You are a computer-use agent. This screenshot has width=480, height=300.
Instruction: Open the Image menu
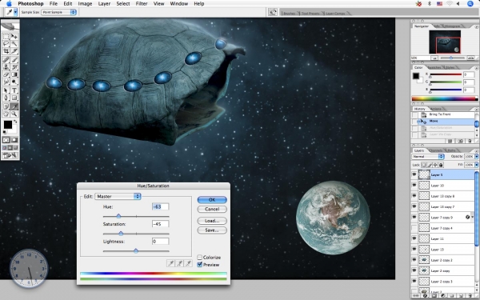click(x=85, y=4)
